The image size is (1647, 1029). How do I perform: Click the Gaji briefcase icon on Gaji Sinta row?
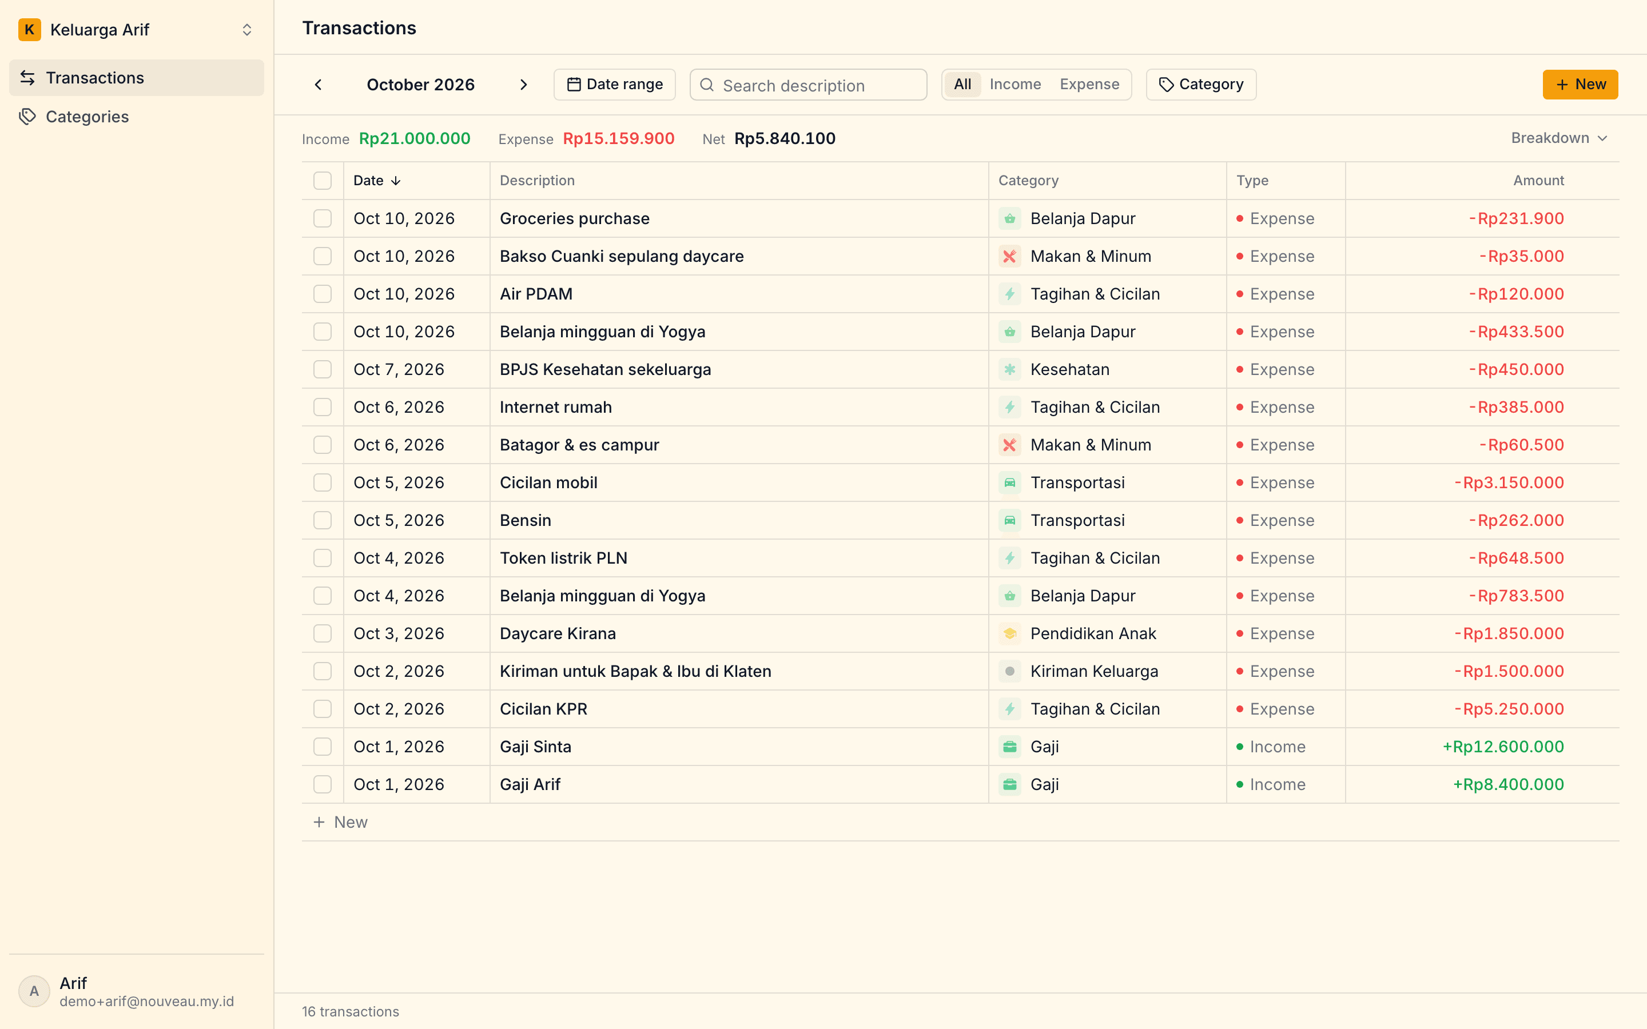tap(1009, 747)
